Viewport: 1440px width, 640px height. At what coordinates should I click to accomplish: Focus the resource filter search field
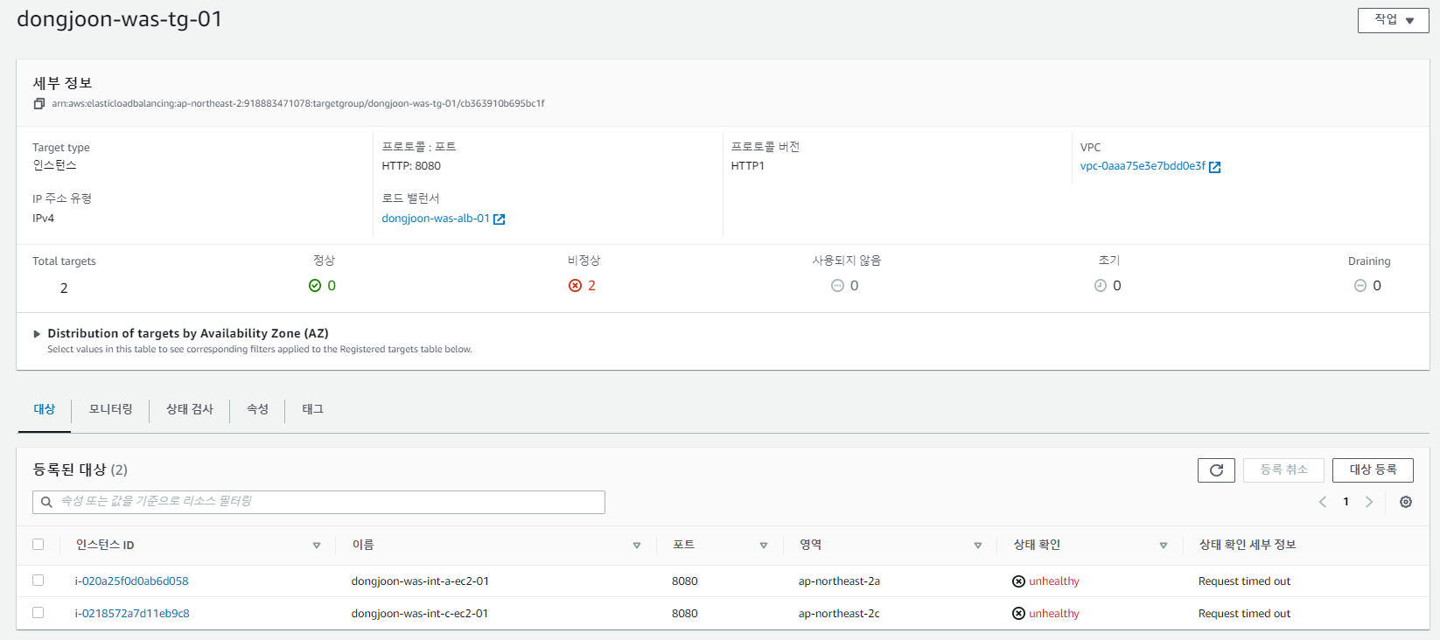click(318, 502)
